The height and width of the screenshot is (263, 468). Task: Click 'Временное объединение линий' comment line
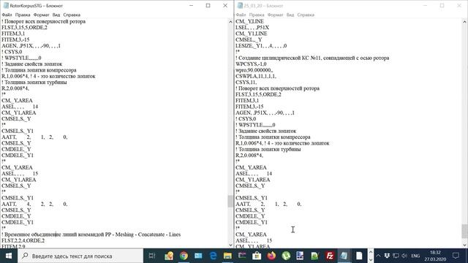click(x=91, y=235)
